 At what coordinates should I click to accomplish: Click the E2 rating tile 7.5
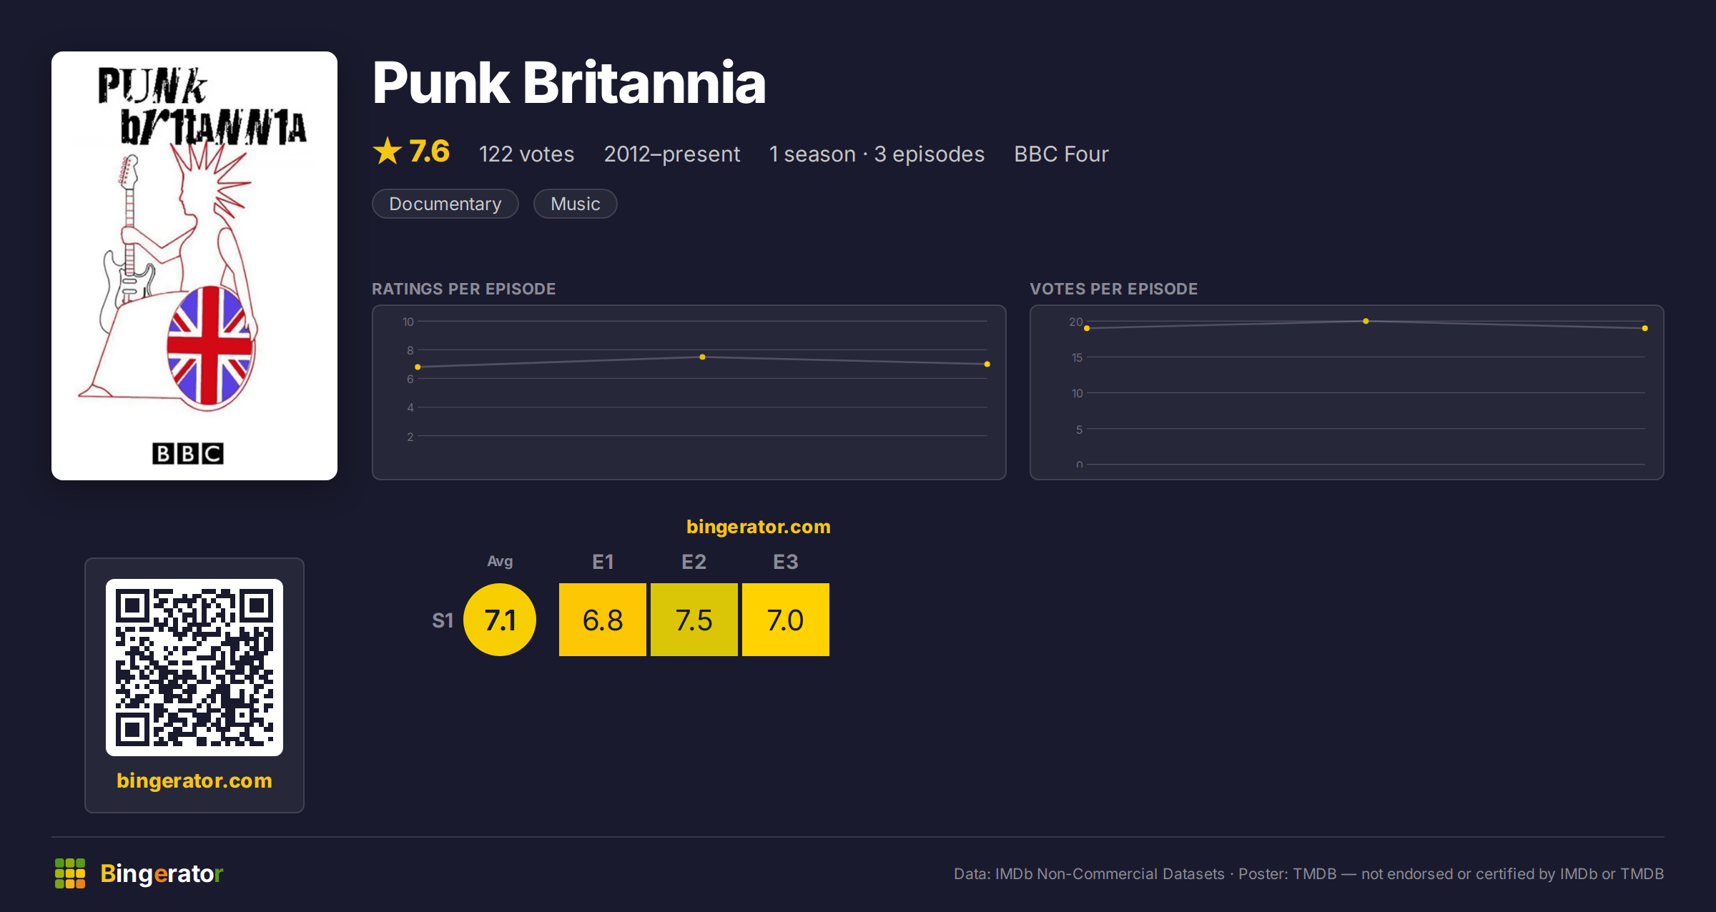point(694,620)
